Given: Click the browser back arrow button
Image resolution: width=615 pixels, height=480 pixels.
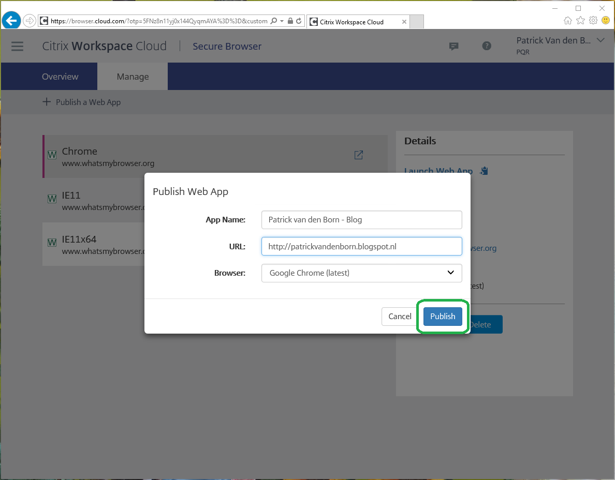Looking at the screenshot, I should 11,20.
